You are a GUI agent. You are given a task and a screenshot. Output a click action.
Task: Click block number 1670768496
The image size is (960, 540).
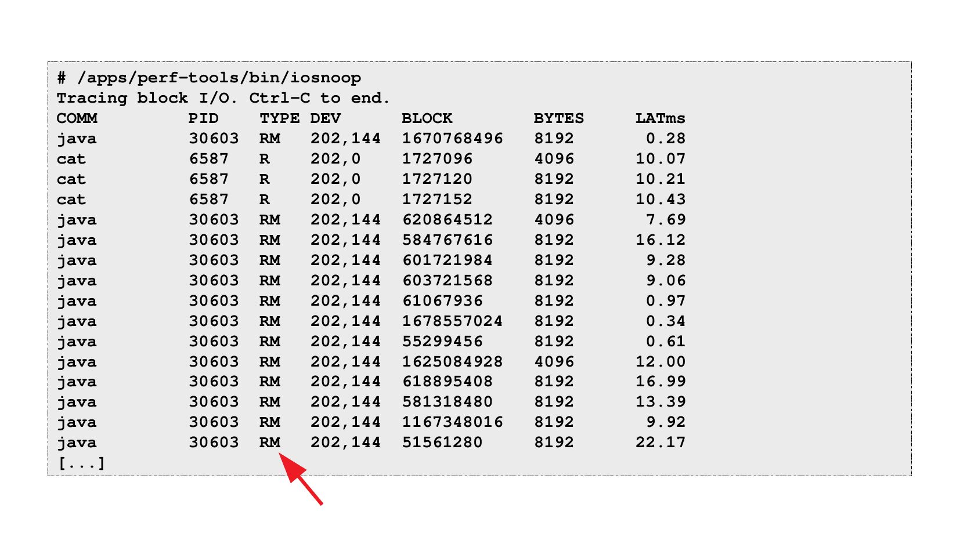click(x=452, y=139)
